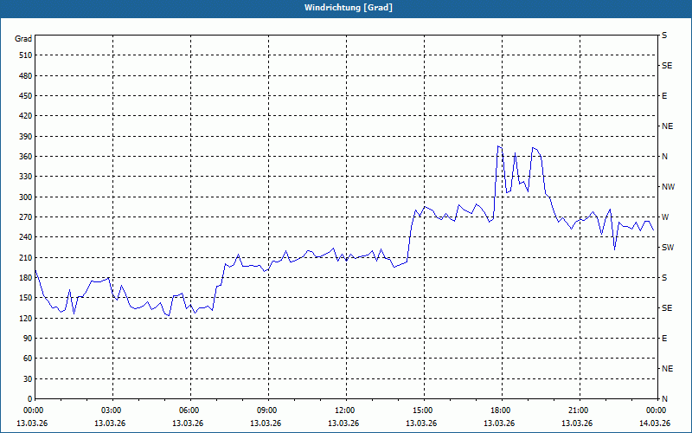The image size is (692, 433).
Task: Click the "Windrichtung [Grad]" chart title
Action: pos(345,8)
